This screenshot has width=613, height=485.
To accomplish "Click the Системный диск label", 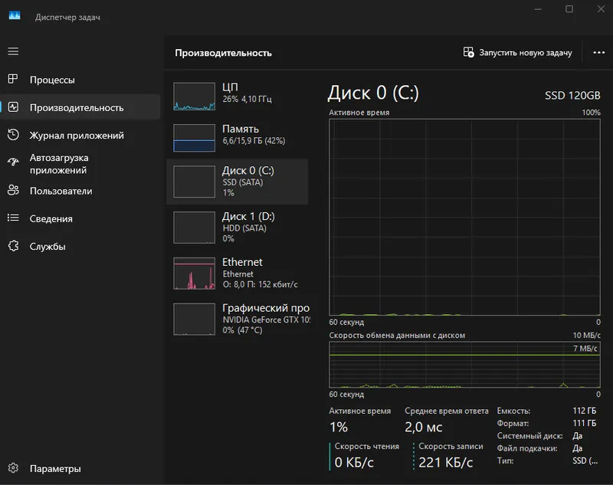I will (529, 436).
